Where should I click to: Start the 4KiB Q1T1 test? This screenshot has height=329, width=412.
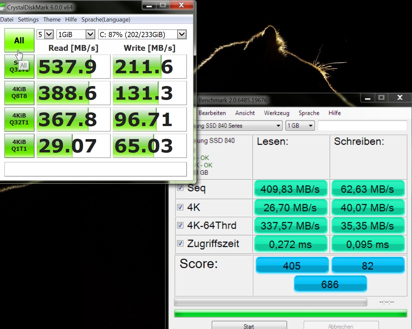point(19,146)
